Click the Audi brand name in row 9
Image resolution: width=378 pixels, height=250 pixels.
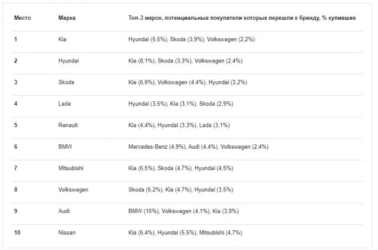[x=64, y=211]
